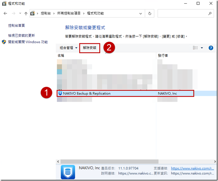
Task: Click the NAKIVO shield icon in the list
Action: (60, 93)
